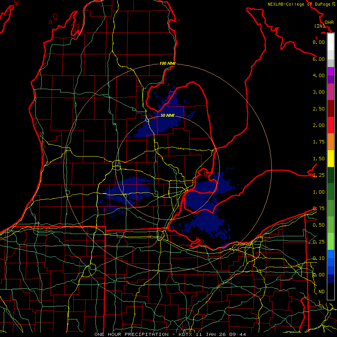Click the [IN] units label

pos(320,26)
